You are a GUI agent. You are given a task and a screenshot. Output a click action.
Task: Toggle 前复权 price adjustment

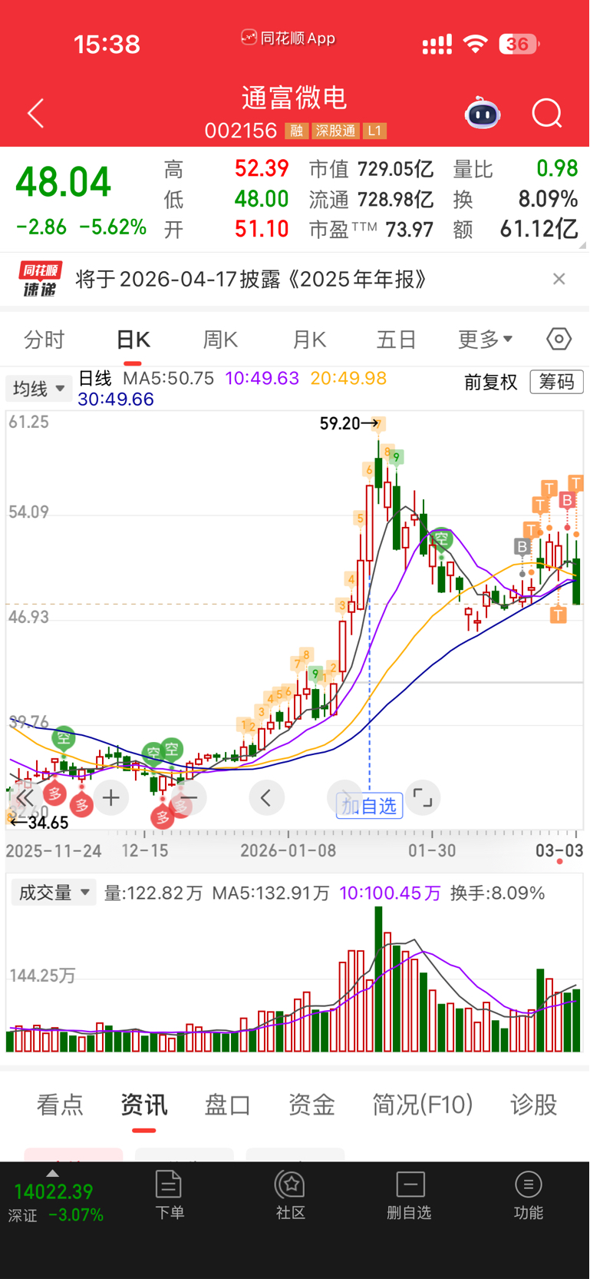pyautogui.click(x=491, y=382)
